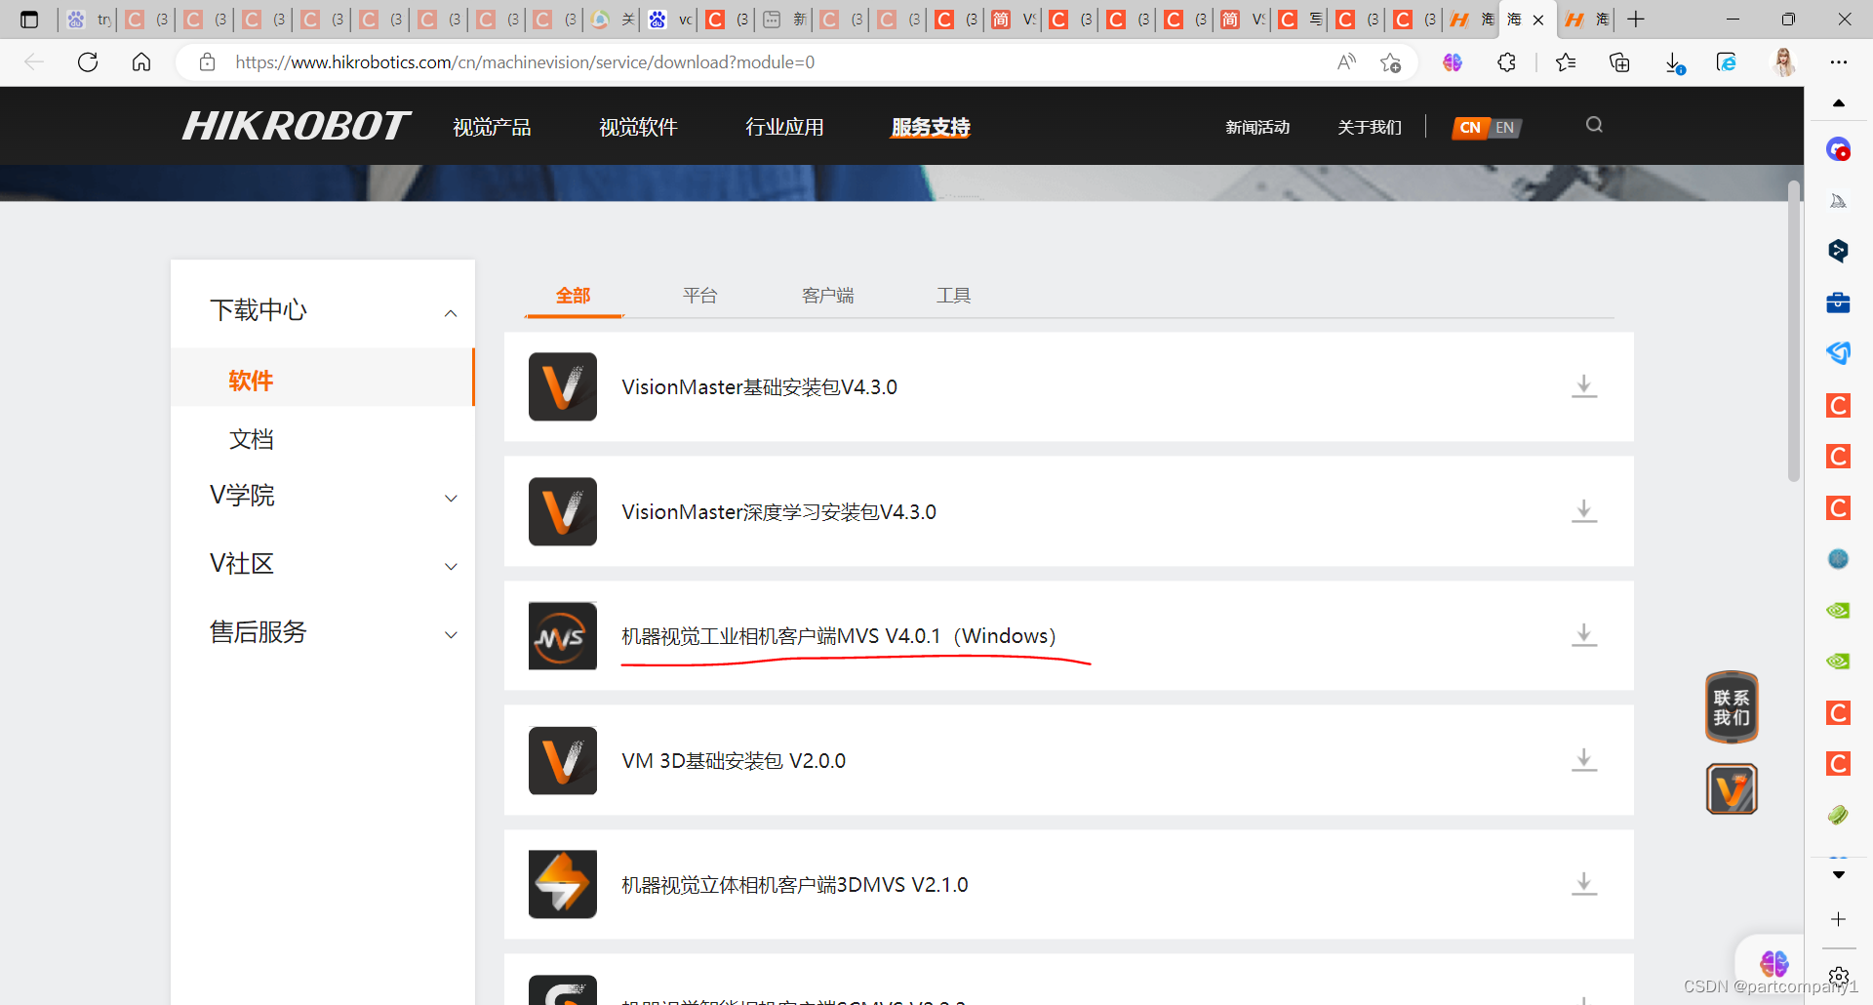Click the Internet Explorer mode icon
This screenshot has height=1005, width=1873.
point(1727,62)
